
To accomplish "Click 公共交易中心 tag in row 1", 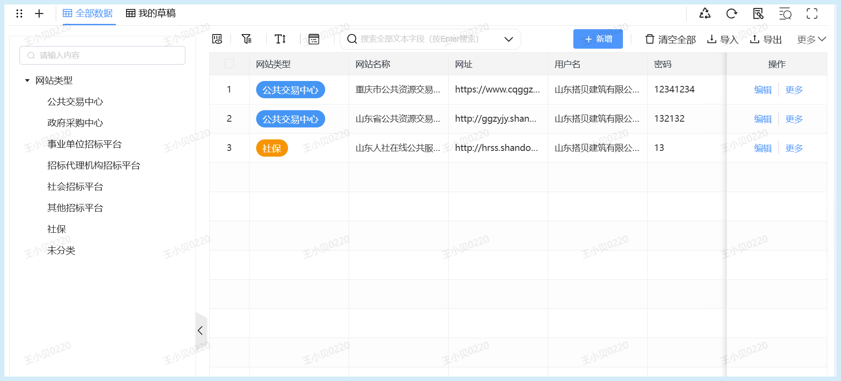I will 291,90.
